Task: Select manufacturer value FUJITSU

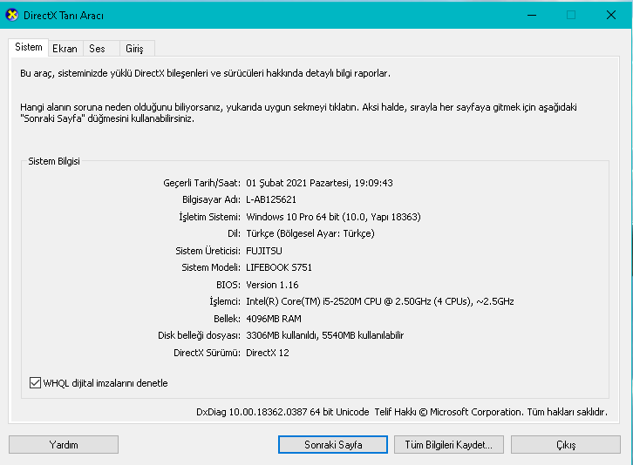Action: click(264, 251)
